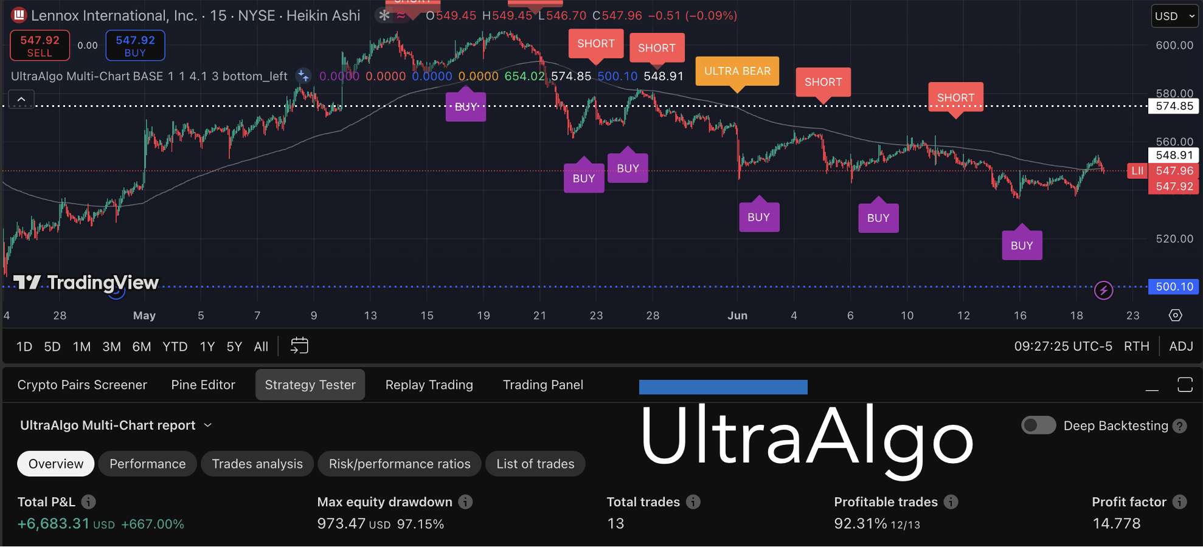Click the LII symbol label on price axis
Viewport: 1203px width, 547px height.
tap(1137, 171)
